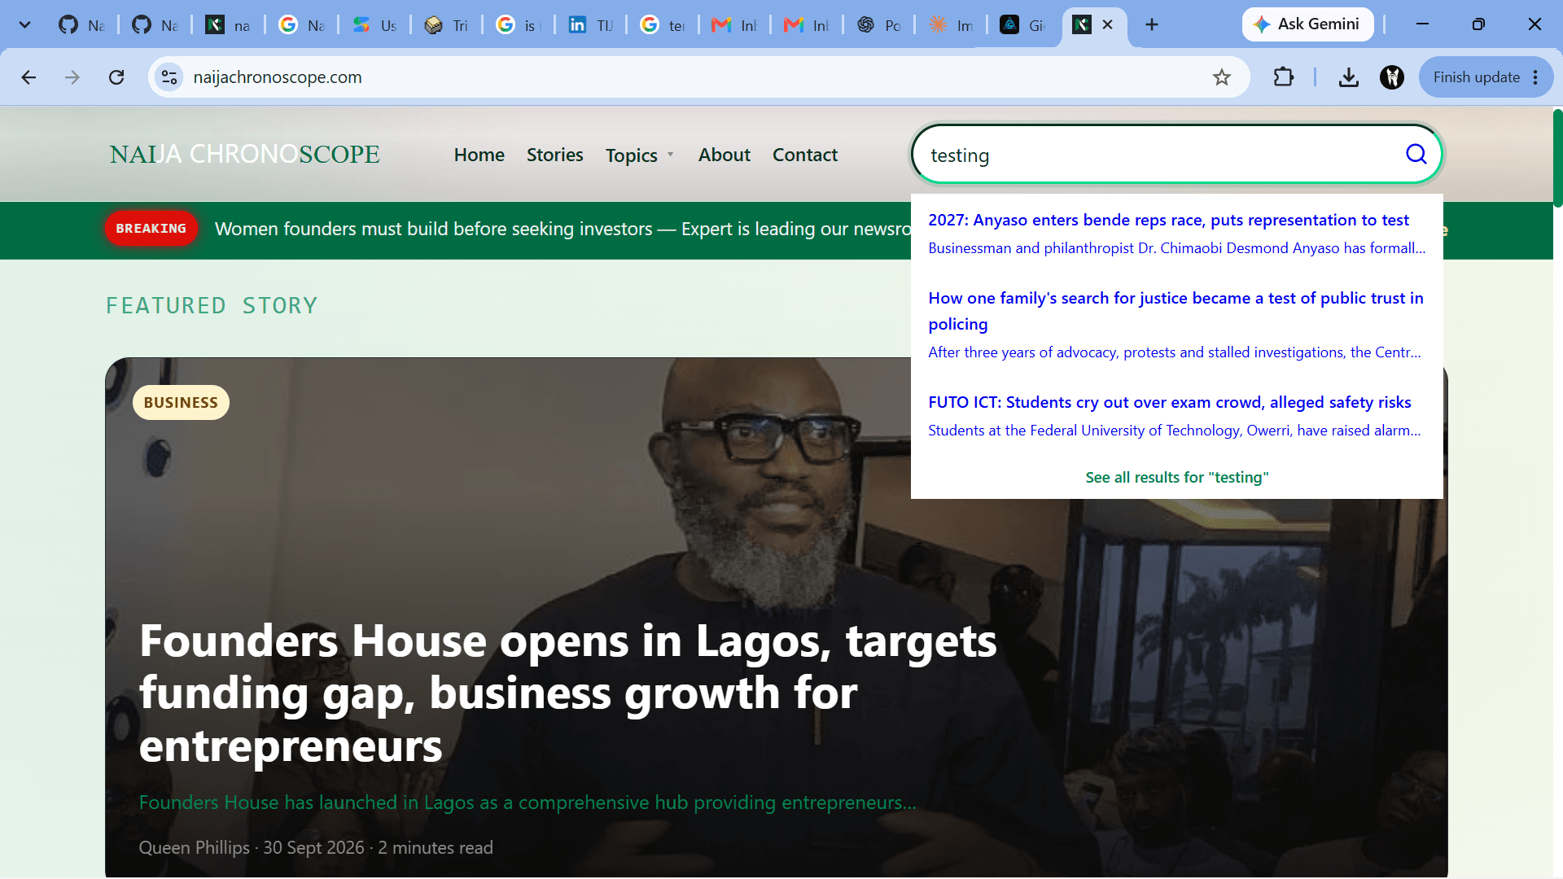The image size is (1563, 879).
Task: Close the active naijachronoscope tab
Action: click(x=1108, y=24)
